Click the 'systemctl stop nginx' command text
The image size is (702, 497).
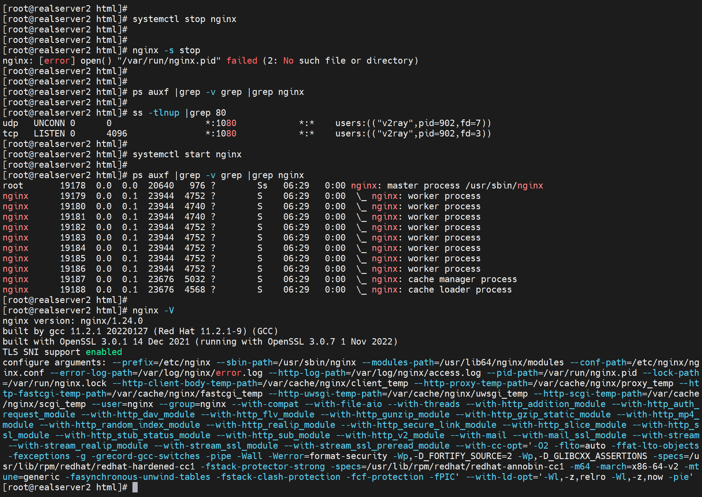pos(184,19)
